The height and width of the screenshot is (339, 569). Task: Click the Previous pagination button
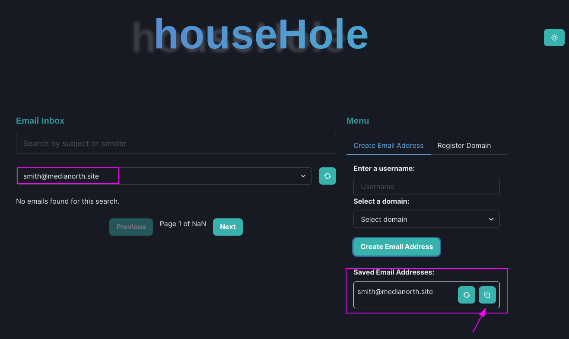click(131, 227)
